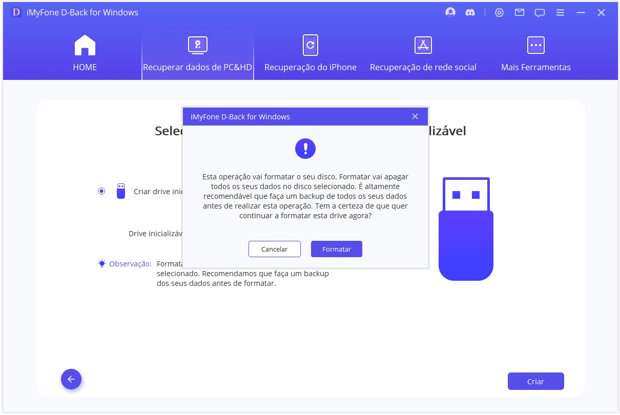Click the large USB drive illustration

(466, 229)
